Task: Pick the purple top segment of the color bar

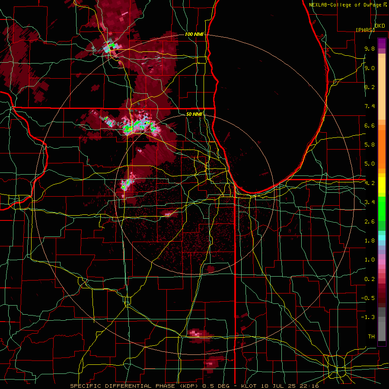Action: (382, 43)
